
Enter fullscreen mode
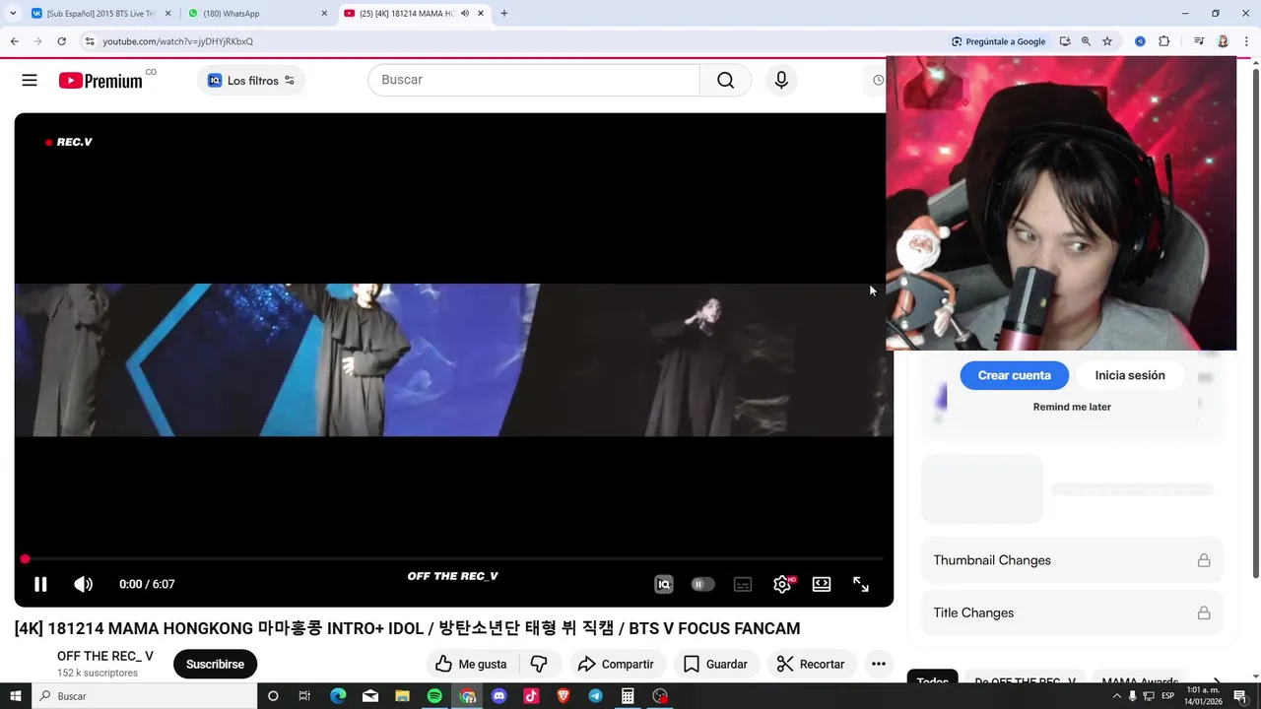point(861,584)
